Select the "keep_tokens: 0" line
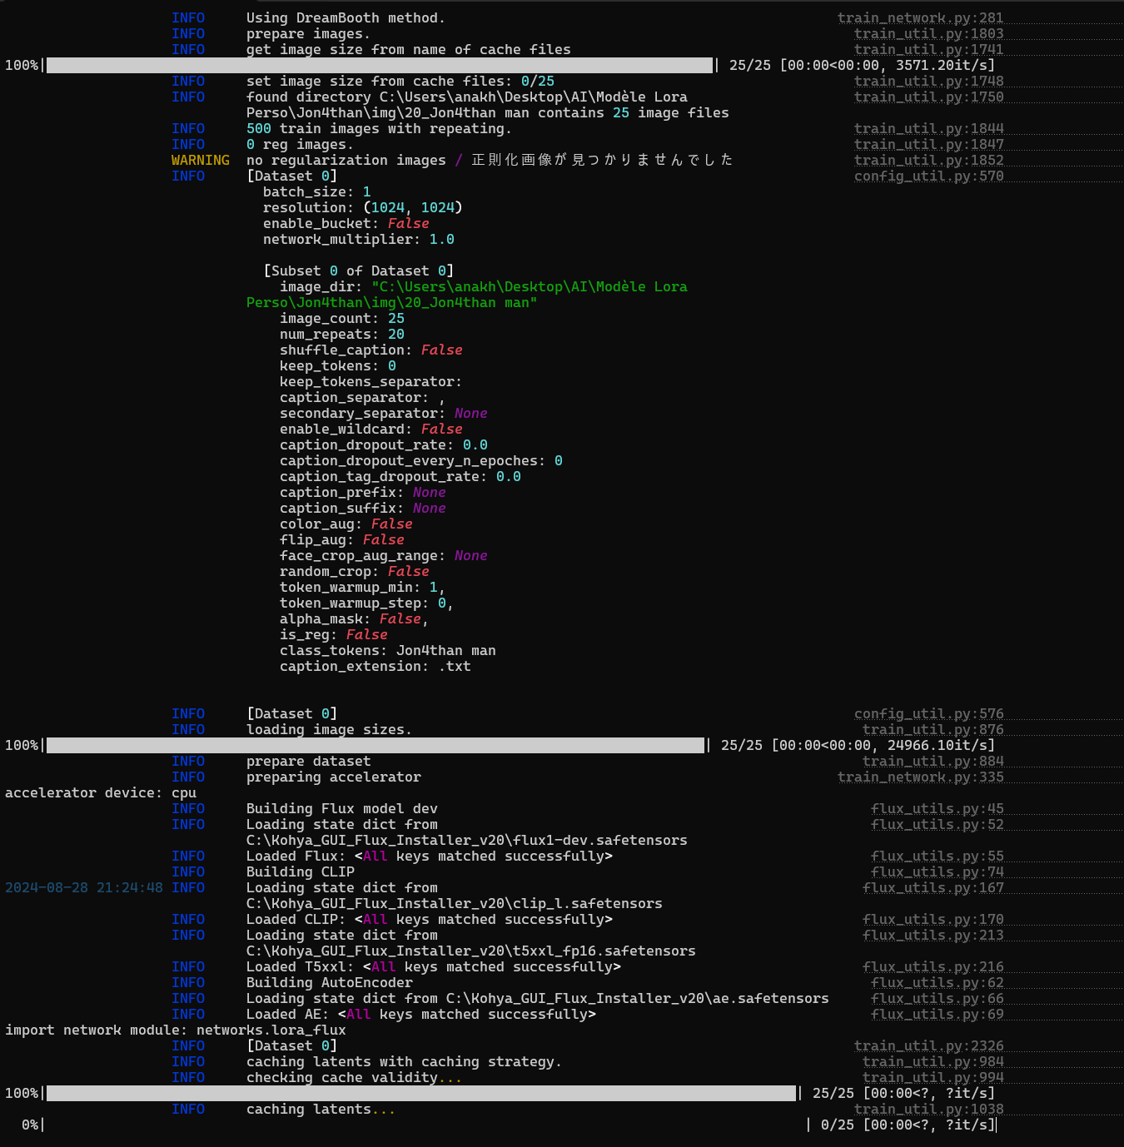Viewport: 1124px width, 1147px height. point(338,365)
